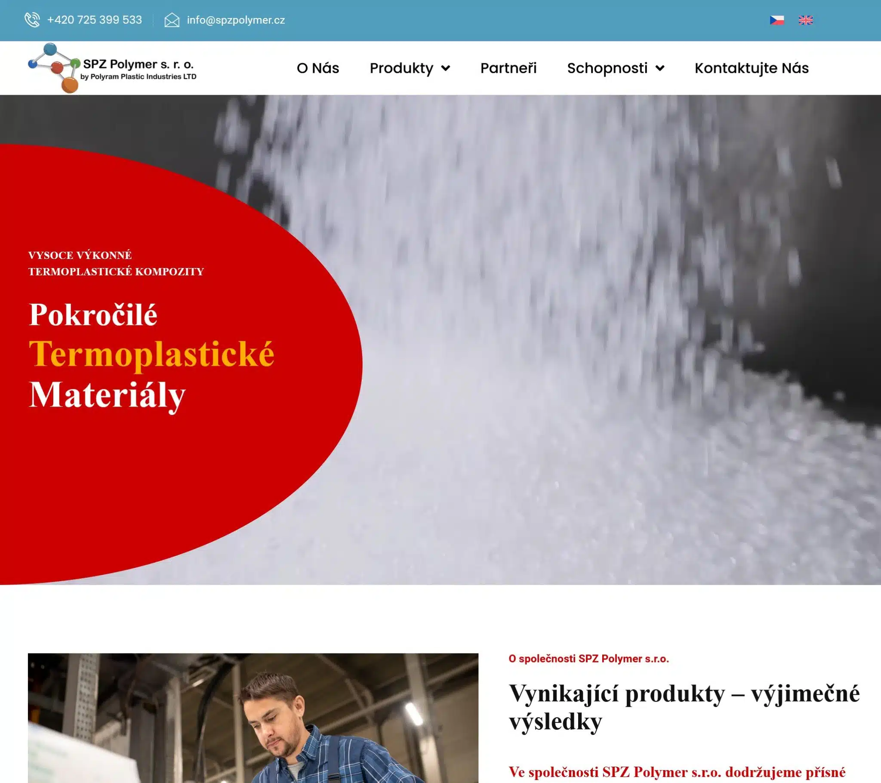Click the info@spzpolymer.cz email link
This screenshot has height=783, width=881.
coord(236,20)
